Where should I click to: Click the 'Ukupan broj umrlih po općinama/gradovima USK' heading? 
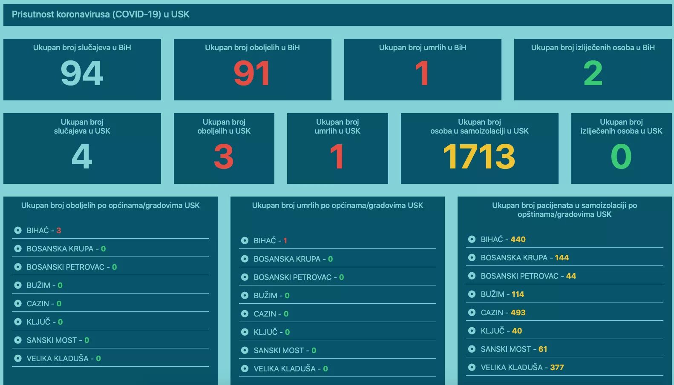337,205
